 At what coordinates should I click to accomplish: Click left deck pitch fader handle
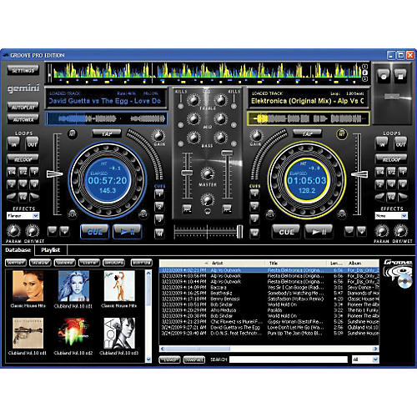54,174
